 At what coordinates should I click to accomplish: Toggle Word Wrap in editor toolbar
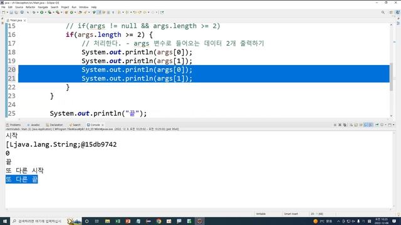coord(103,12)
